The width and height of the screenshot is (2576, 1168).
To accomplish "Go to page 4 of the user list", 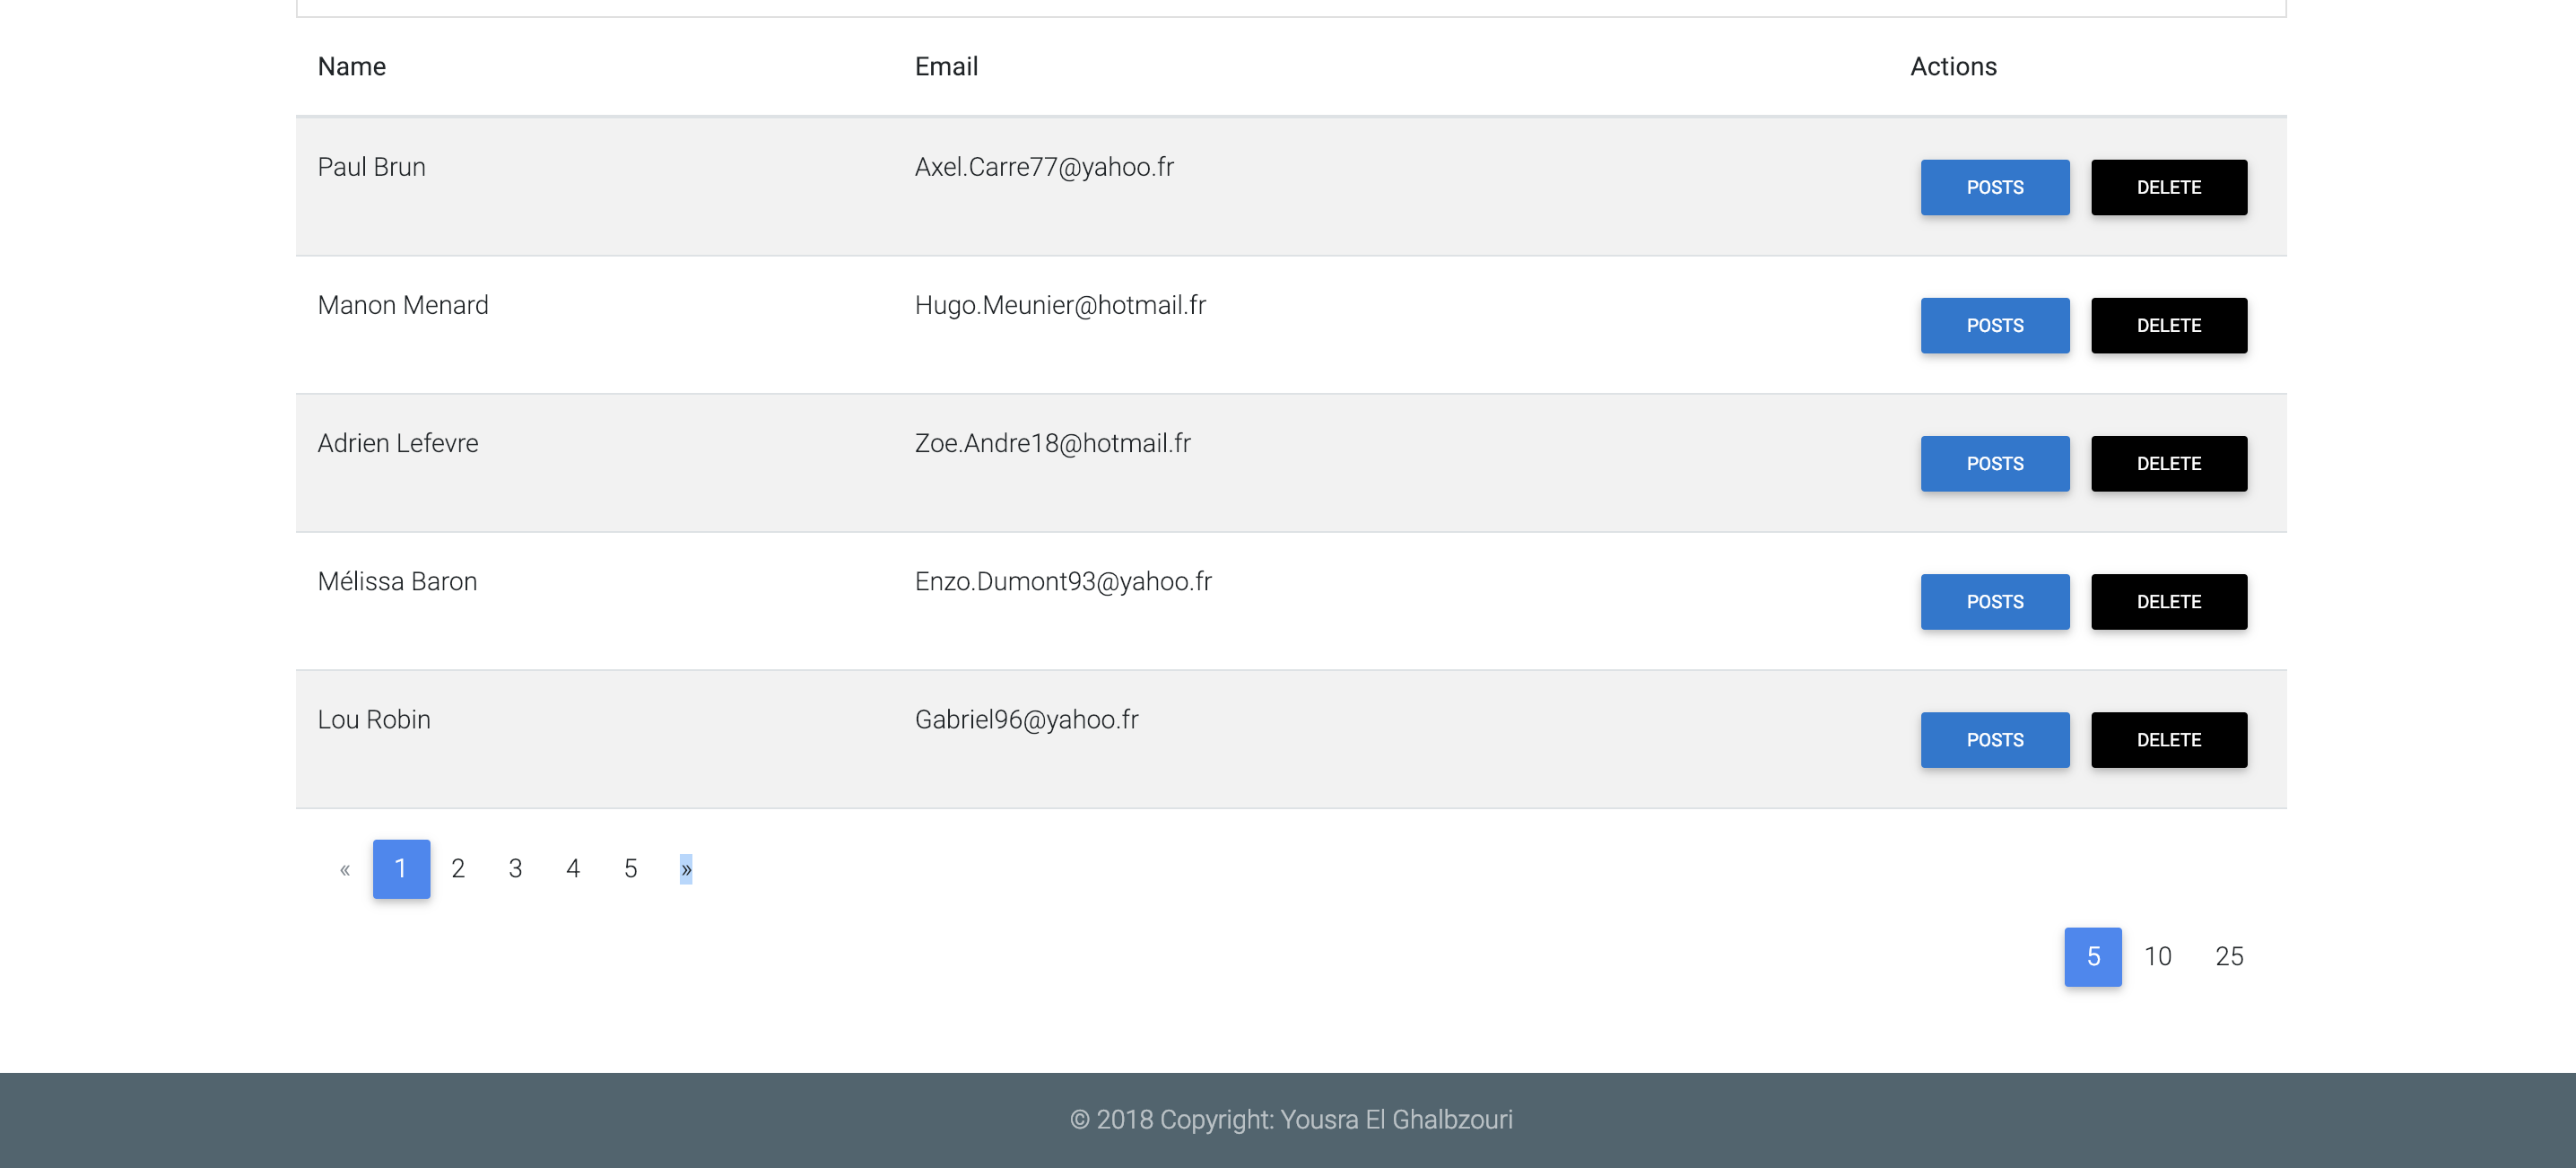I will coord(572,868).
